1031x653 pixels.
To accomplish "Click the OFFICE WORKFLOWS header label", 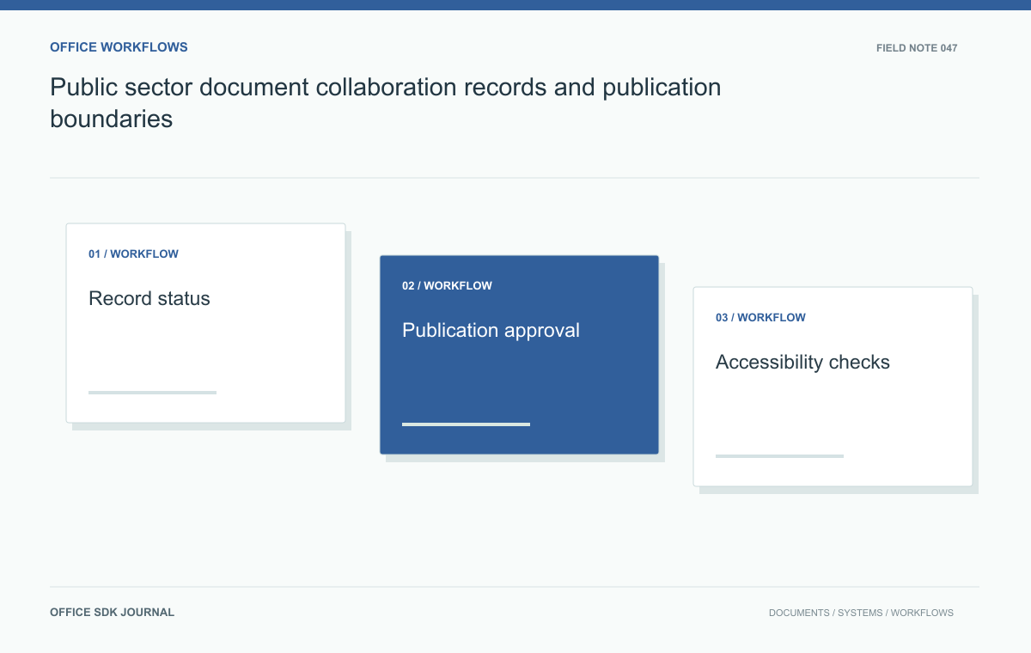I will [119, 47].
